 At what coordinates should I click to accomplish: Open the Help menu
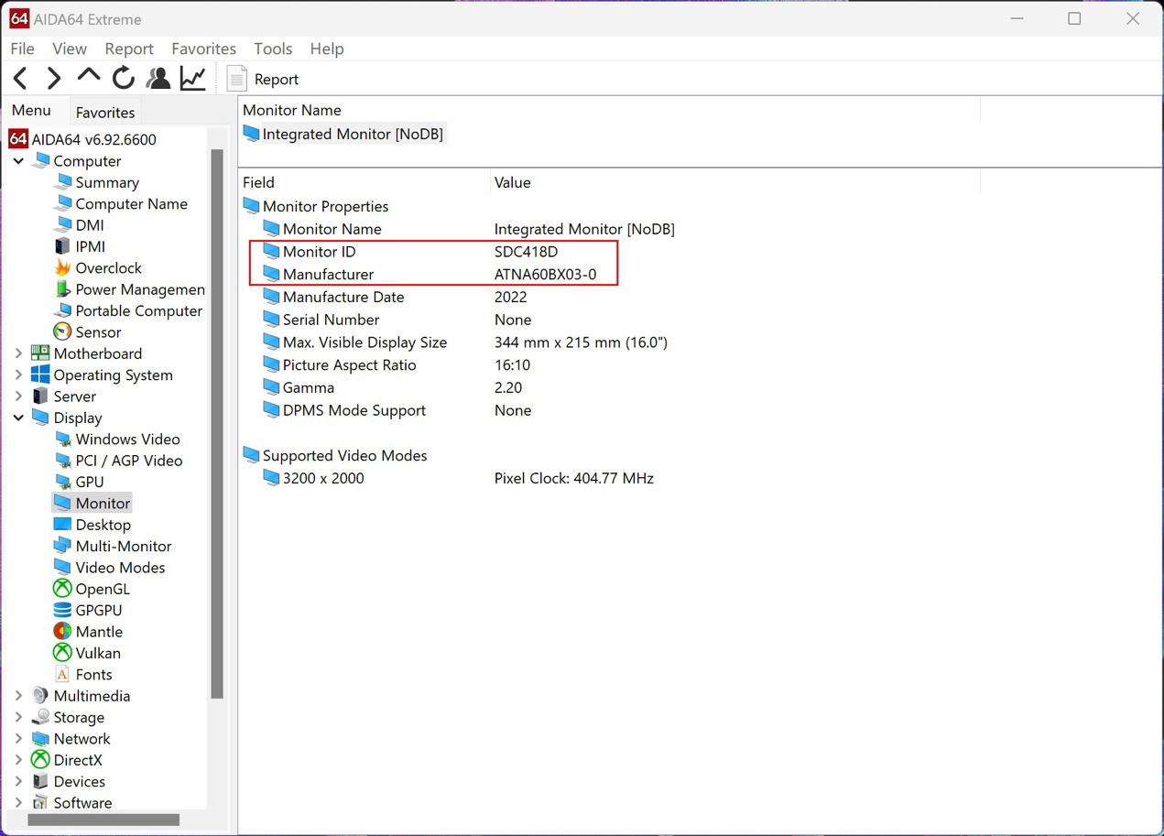pos(327,49)
